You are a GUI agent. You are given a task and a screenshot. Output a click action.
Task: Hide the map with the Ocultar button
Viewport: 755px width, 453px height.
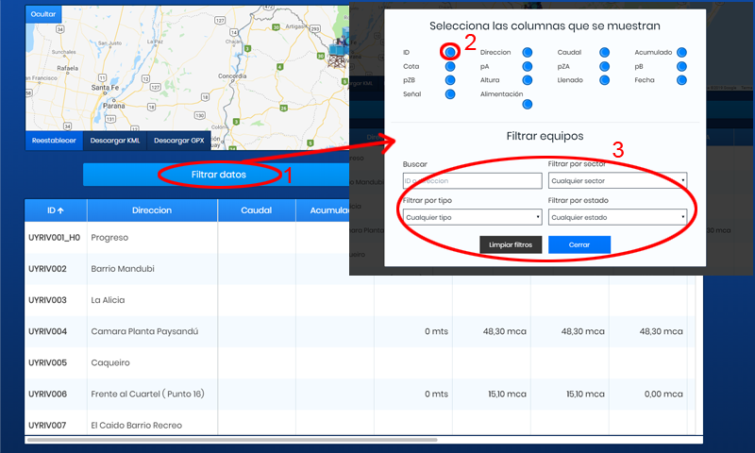tap(43, 15)
